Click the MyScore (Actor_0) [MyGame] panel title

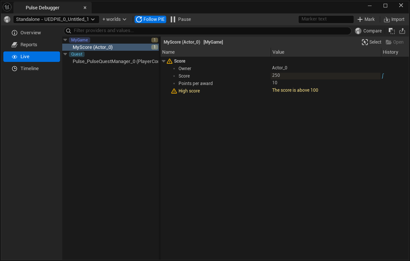point(193,42)
